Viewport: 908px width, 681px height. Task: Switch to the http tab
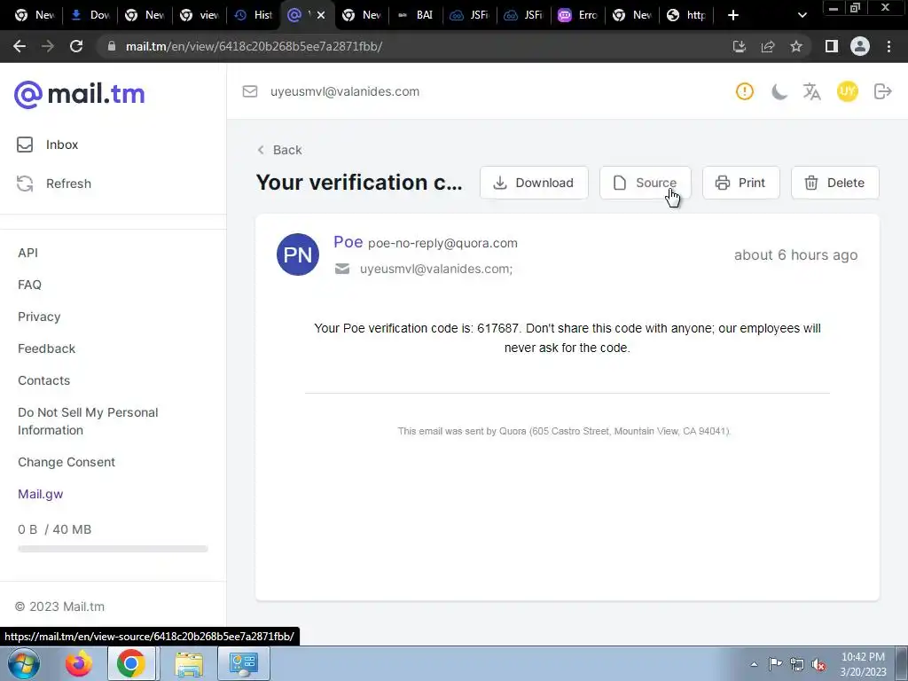(687, 15)
